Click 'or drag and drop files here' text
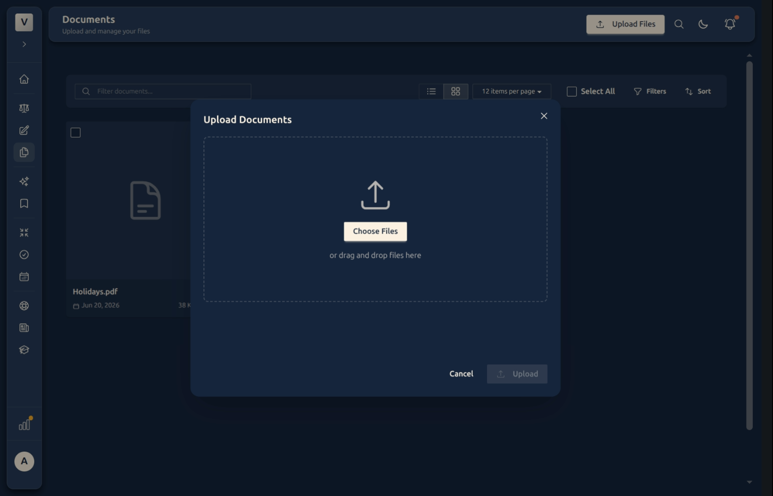 pyautogui.click(x=375, y=255)
